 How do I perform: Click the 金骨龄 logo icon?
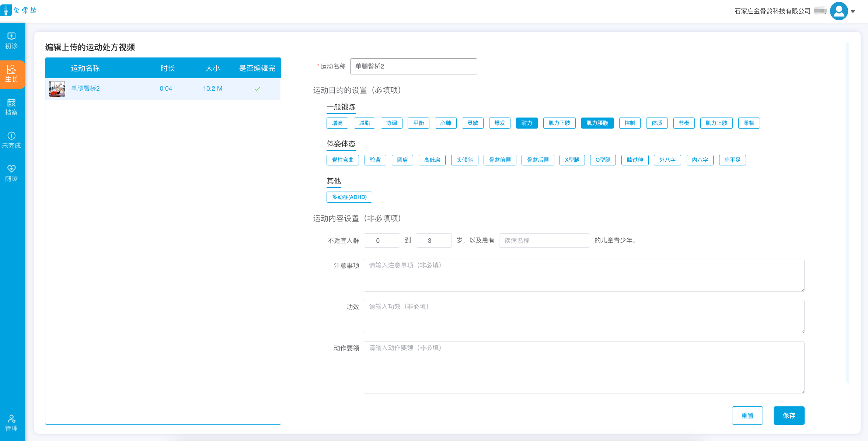[x=6, y=10]
